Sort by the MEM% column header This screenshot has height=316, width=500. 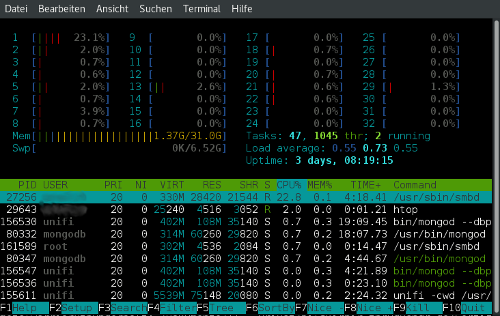320,185
